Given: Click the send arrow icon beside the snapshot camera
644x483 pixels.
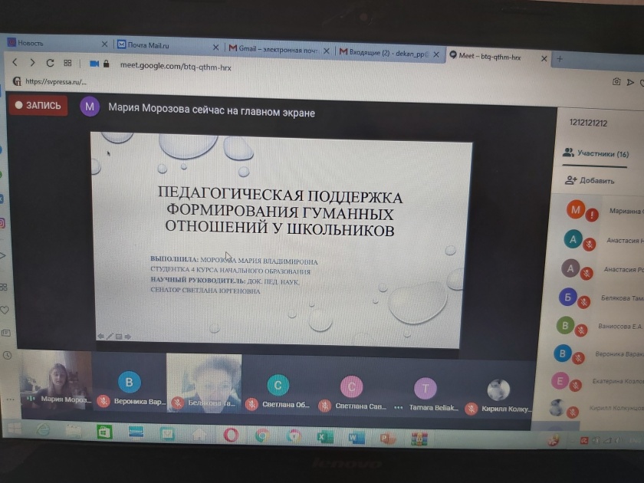Looking at the screenshot, I should coord(630,83).
